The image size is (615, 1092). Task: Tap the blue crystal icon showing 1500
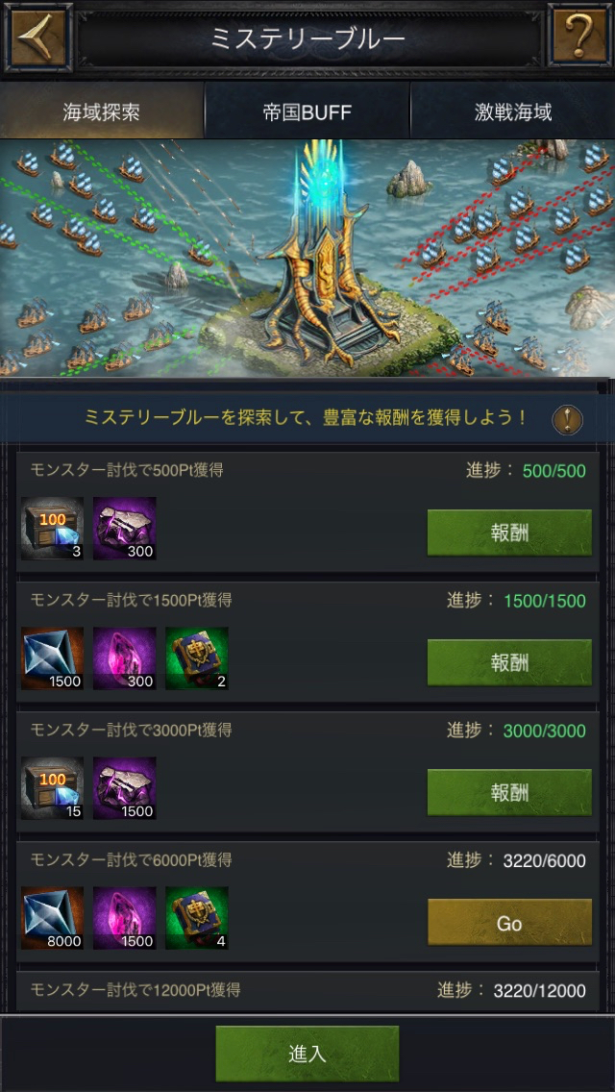pyautogui.click(x=52, y=658)
